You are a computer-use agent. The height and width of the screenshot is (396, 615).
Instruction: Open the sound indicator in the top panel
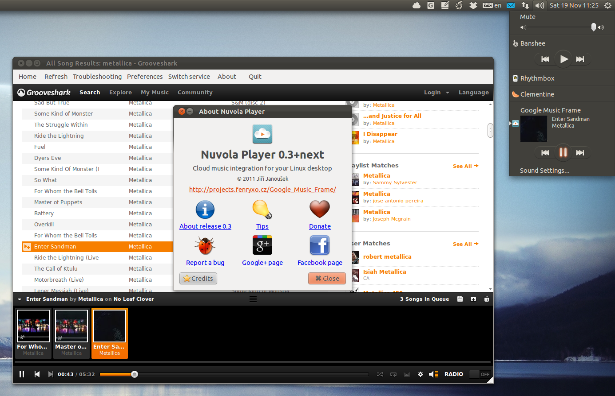coord(540,5)
